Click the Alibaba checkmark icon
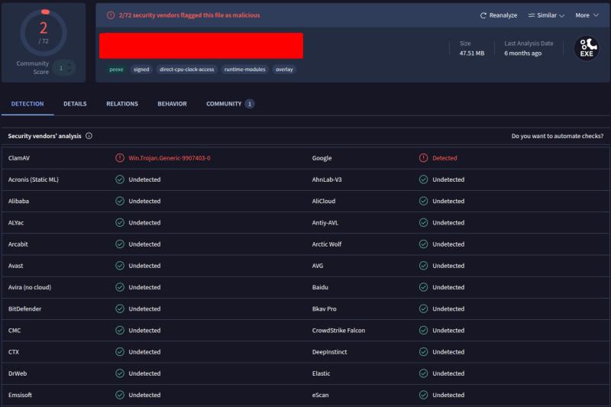This screenshot has height=407, width=611. point(120,201)
